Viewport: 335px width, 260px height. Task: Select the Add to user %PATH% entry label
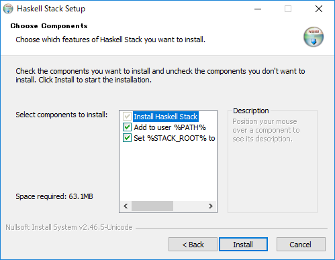pos(170,127)
